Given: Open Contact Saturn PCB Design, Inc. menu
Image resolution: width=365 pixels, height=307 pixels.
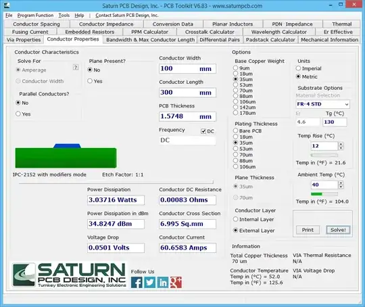Looking at the screenshot, I should [127, 16].
